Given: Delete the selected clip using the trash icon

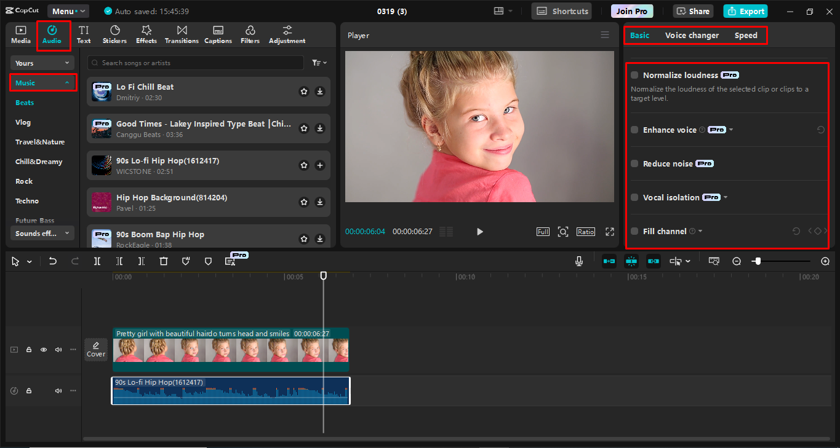Looking at the screenshot, I should pyautogui.click(x=164, y=261).
